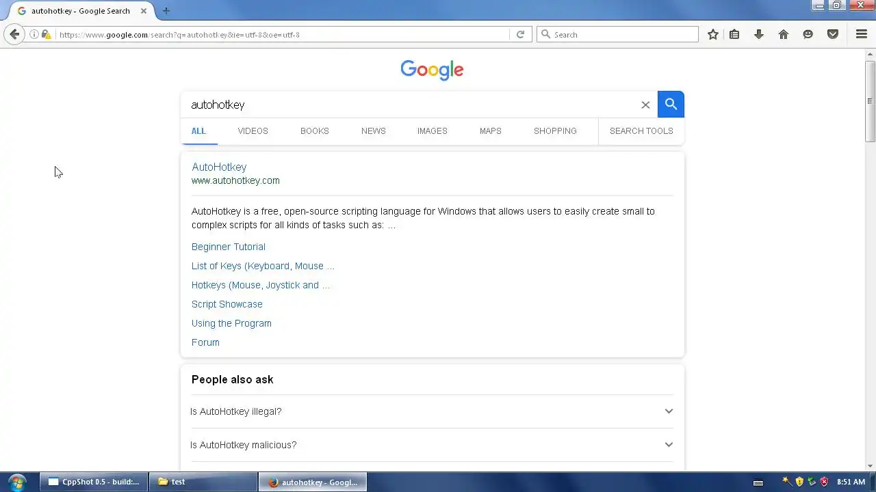Switch to the 'test' folder taskbar button
This screenshot has height=492, width=876.
(x=203, y=482)
